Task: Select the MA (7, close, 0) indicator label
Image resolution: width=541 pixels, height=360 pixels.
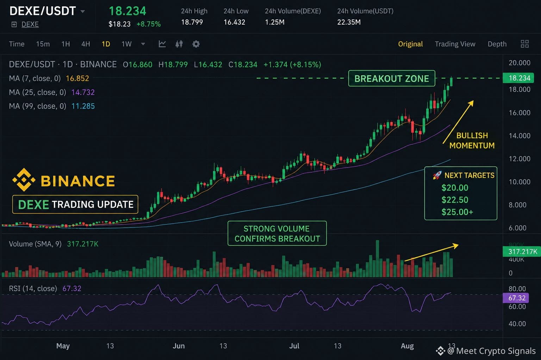Action: pyautogui.click(x=35, y=78)
